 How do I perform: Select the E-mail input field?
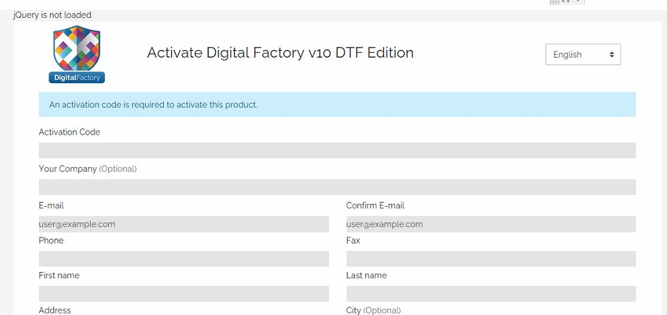(184, 224)
